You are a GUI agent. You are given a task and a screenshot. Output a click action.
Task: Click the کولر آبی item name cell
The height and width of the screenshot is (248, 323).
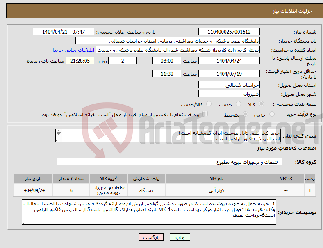click(x=216, y=190)
